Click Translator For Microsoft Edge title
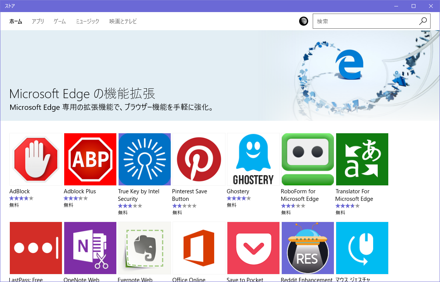The width and height of the screenshot is (440, 282). pyautogui.click(x=354, y=195)
